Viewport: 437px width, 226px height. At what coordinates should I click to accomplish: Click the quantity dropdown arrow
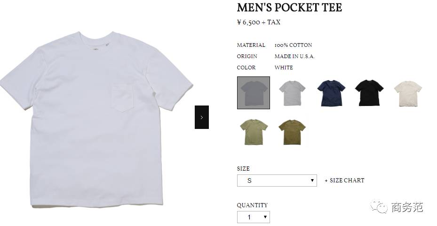pos(265,217)
